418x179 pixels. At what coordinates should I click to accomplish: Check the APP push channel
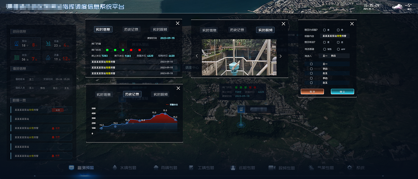point(338,49)
